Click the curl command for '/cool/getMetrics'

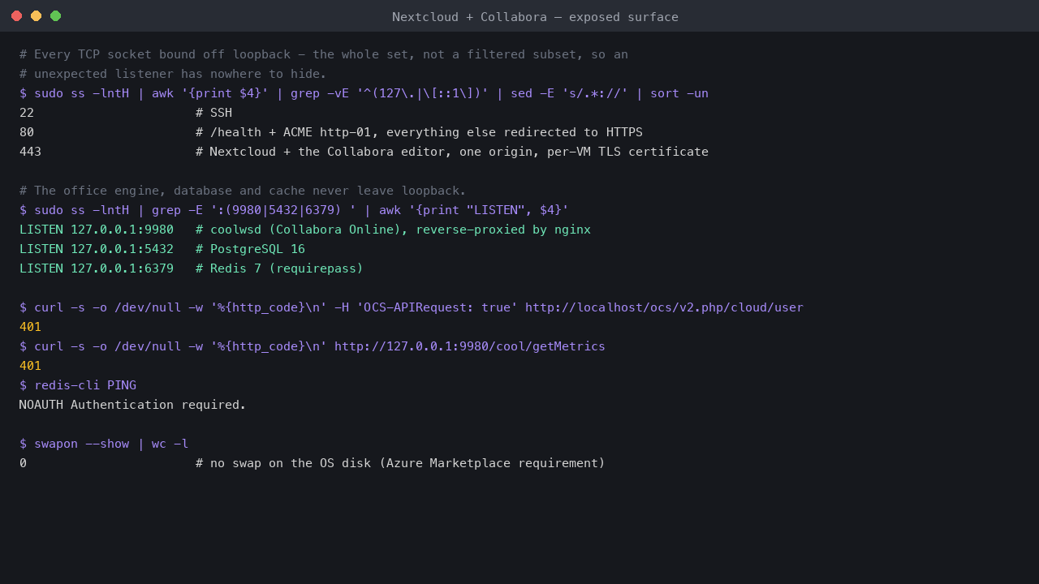coord(313,346)
